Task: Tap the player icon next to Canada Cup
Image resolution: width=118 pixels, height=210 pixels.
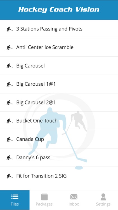Action: [x=10, y=139]
